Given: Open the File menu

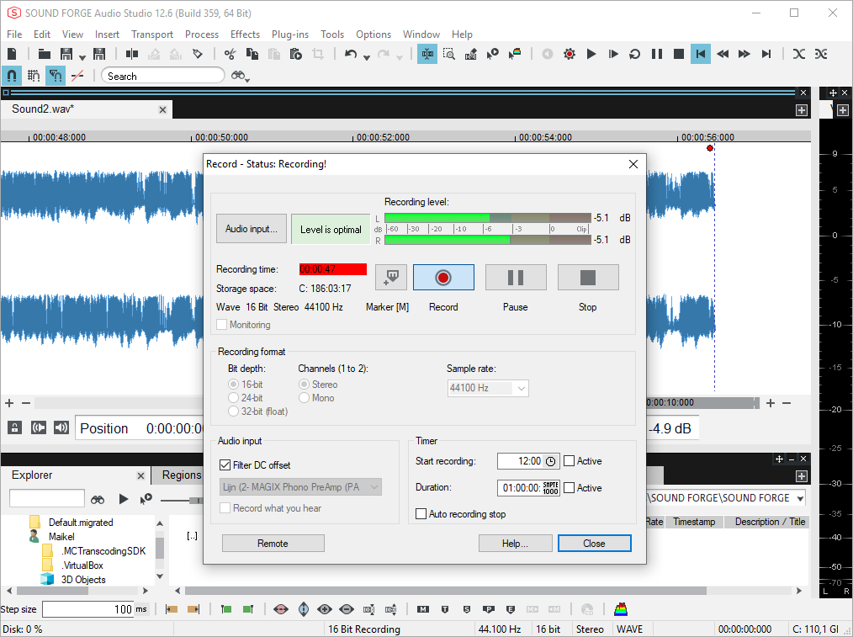Looking at the screenshot, I should [x=14, y=35].
